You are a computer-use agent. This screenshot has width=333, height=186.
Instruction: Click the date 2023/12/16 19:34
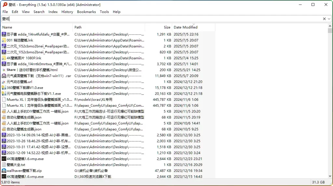pyautogui.click(x=188, y=170)
